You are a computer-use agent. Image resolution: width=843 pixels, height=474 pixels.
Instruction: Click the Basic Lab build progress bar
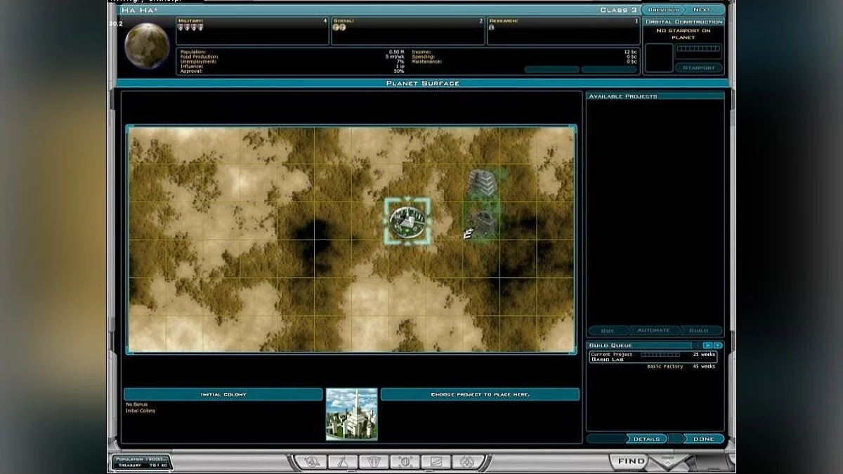click(660, 355)
